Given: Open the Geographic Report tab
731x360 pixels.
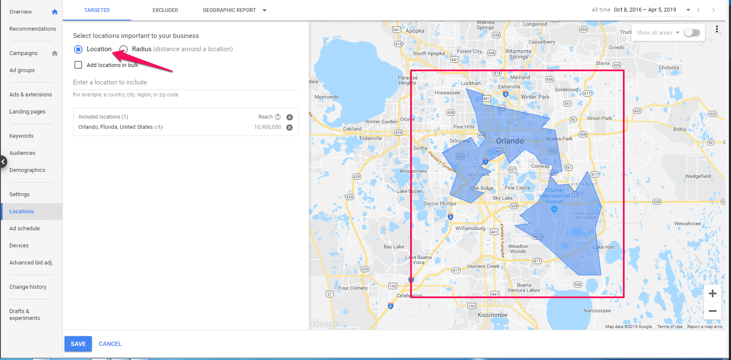Looking at the screenshot, I should click(x=229, y=10).
